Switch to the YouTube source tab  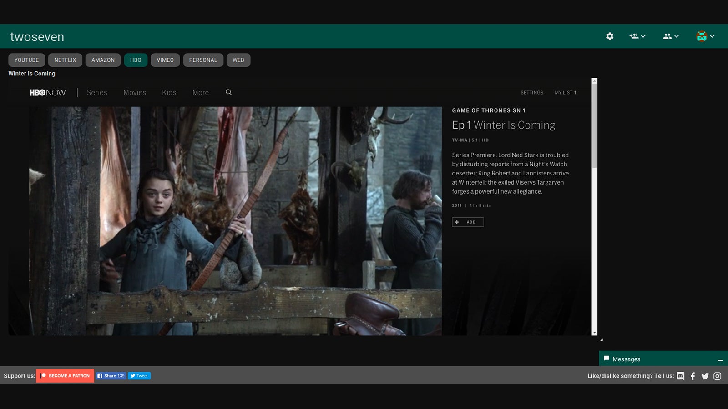pos(26,60)
